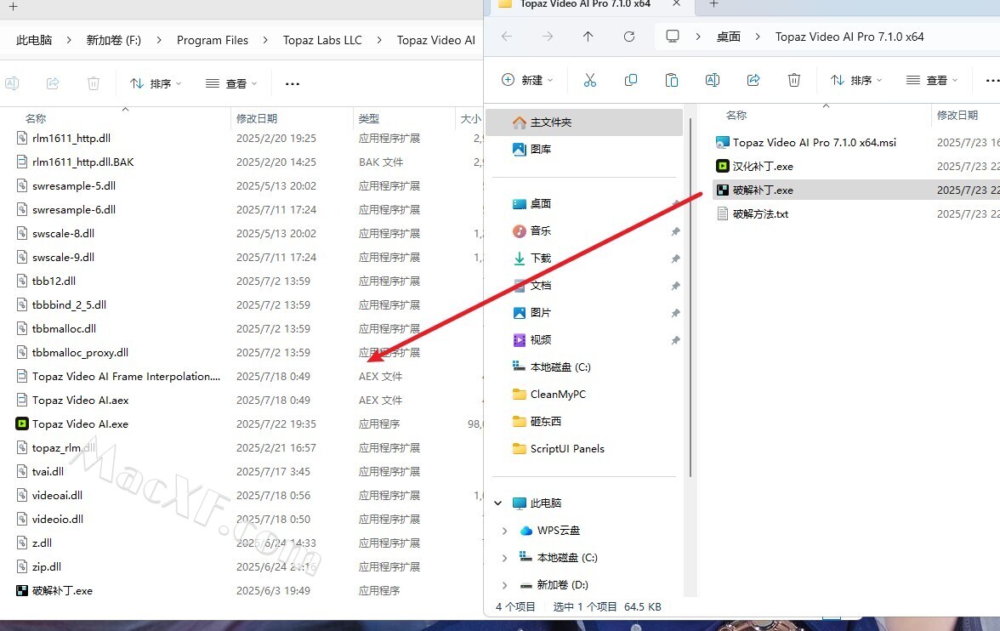1000x631 pixels.
Task: Select the Topaz Video AI Pro 7.1.0 x64 tab
Action: 585,4
